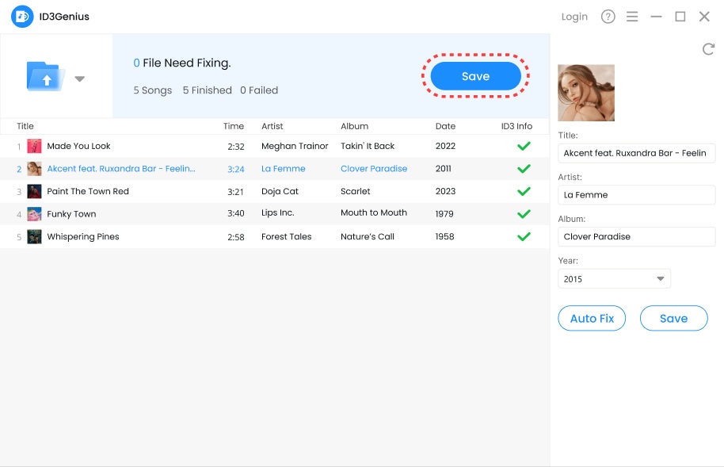Click the date 2022

tap(446, 146)
